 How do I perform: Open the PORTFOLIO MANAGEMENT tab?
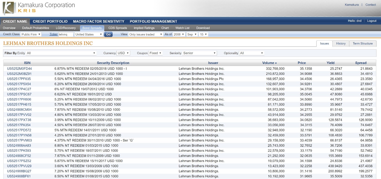(153, 21)
